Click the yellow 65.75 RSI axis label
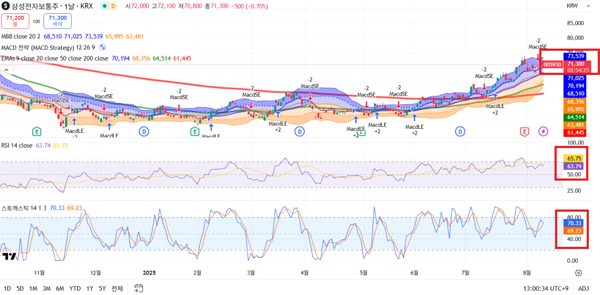This screenshot has width=600, height=295. (574, 158)
